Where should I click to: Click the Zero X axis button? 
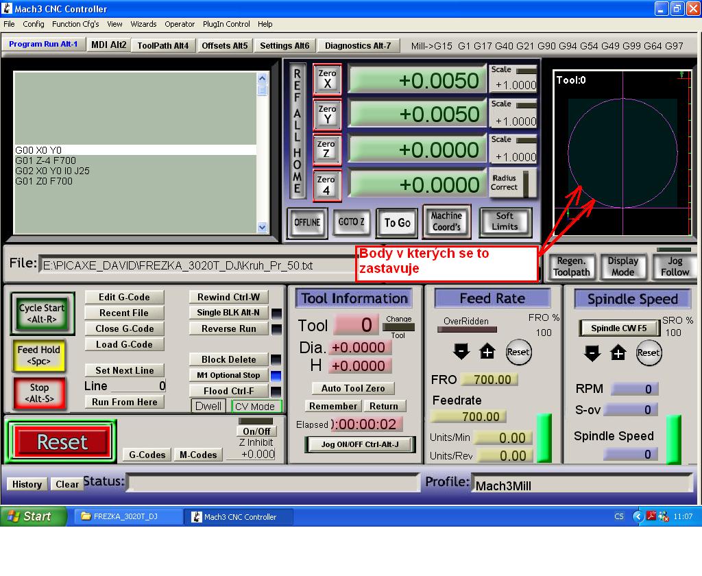(x=327, y=79)
